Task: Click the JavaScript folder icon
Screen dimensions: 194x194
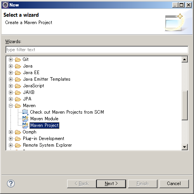Action: pos(18,86)
